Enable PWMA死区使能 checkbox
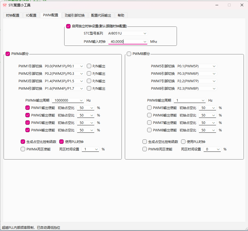Screen dimensions: 248x231 coord(23,149)
